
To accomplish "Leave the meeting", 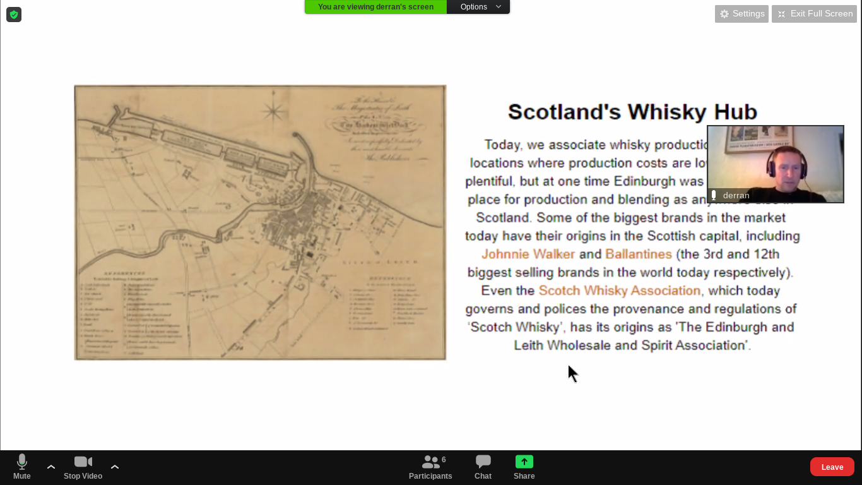I will tap(832, 467).
